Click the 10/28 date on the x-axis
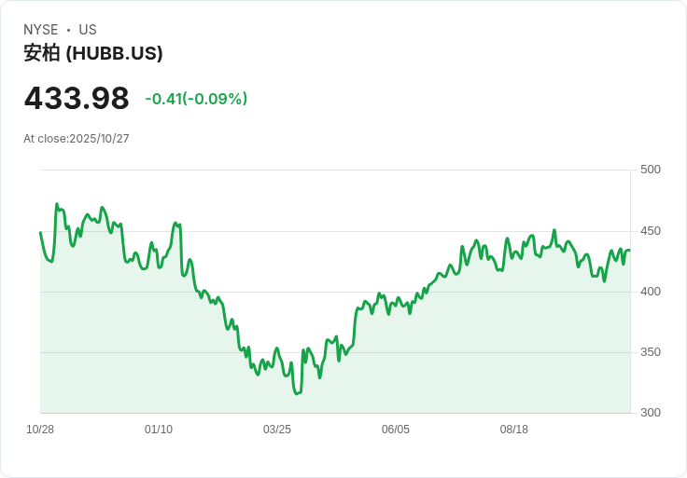Image resolution: width=687 pixels, height=478 pixels. [40, 430]
